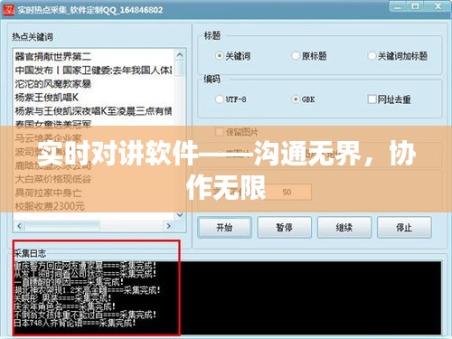The image size is (452, 339).
Task: Enable the 网址去重 checkbox
Action: point(372,99)
